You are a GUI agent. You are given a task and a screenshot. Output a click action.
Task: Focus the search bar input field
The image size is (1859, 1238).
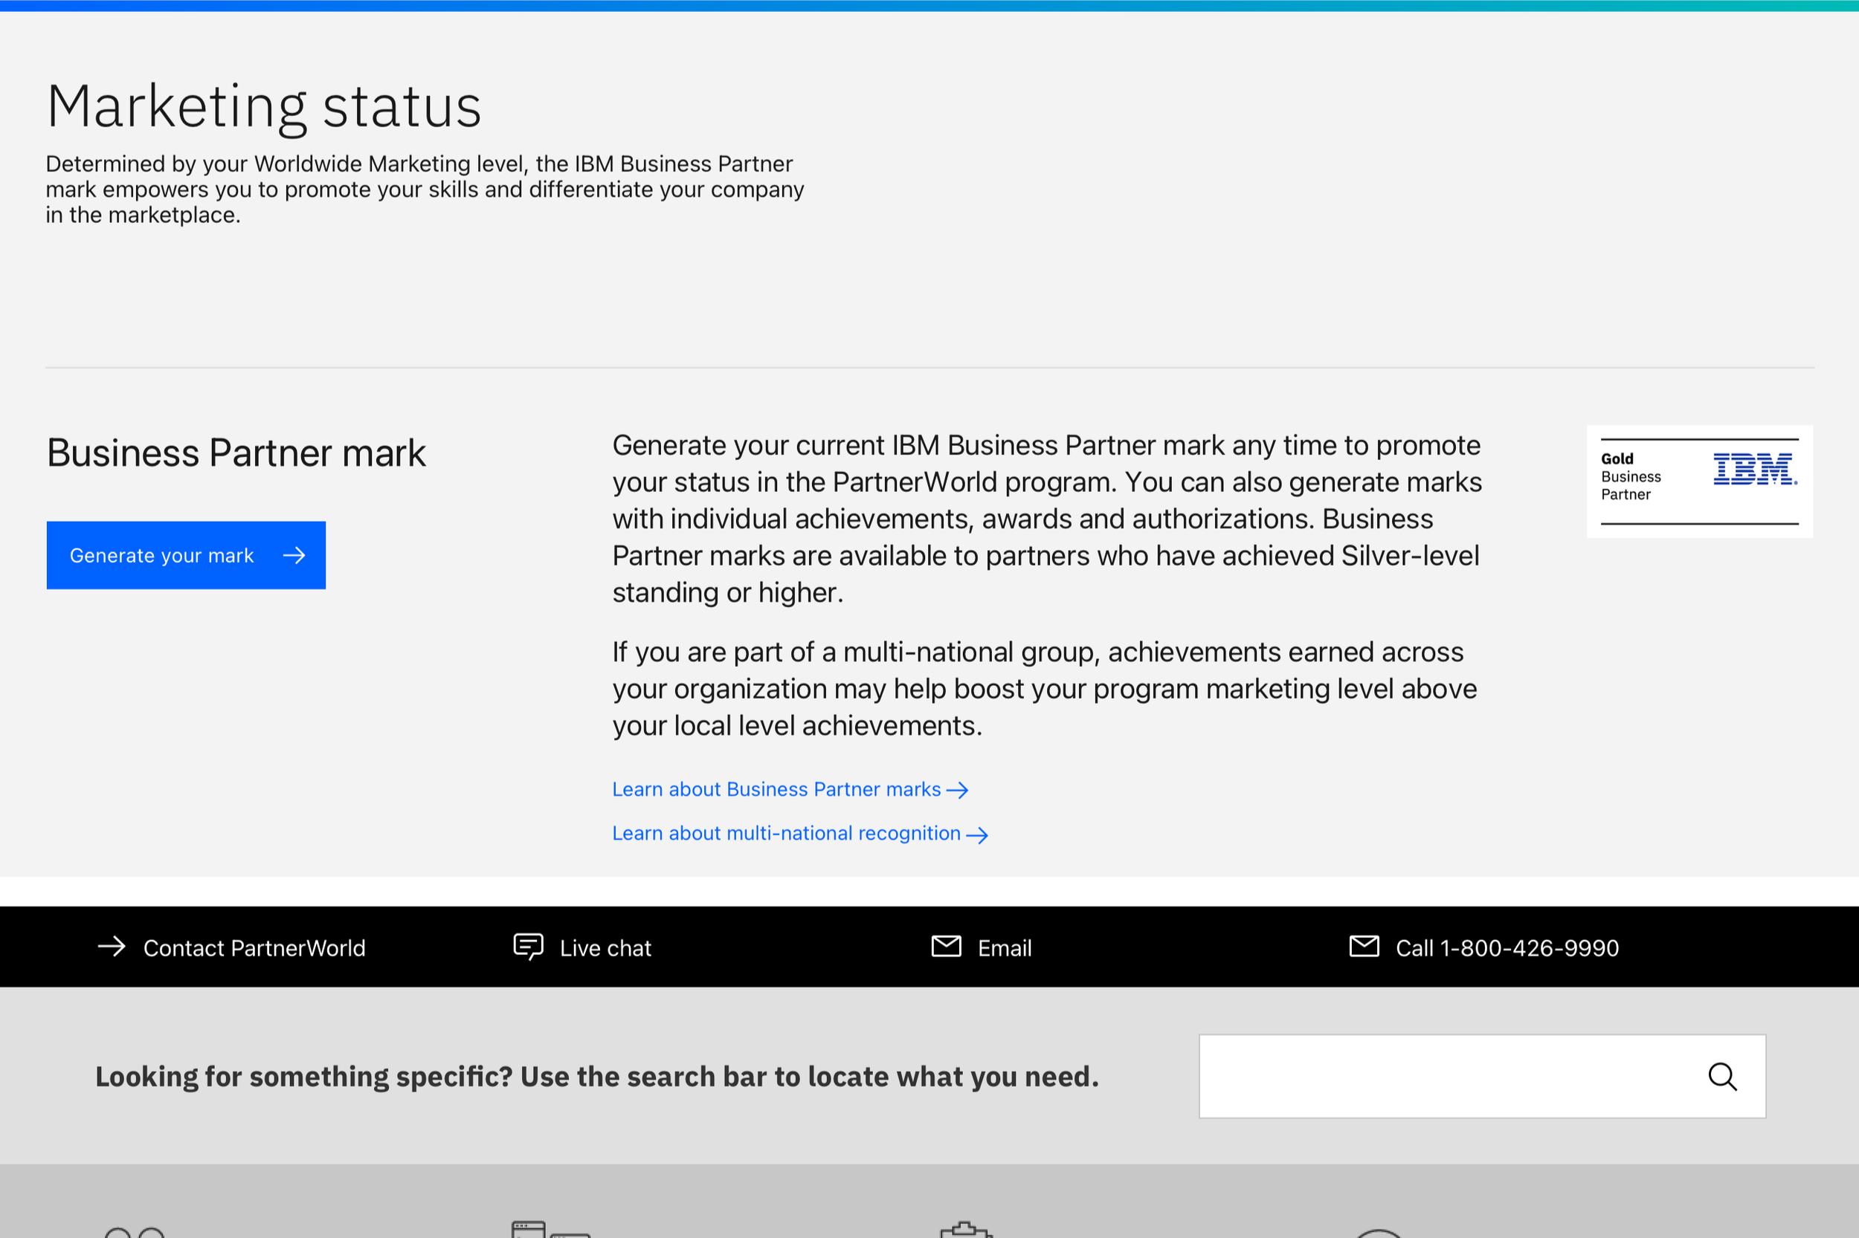pyautogui.click(x=1482, y=1076)
